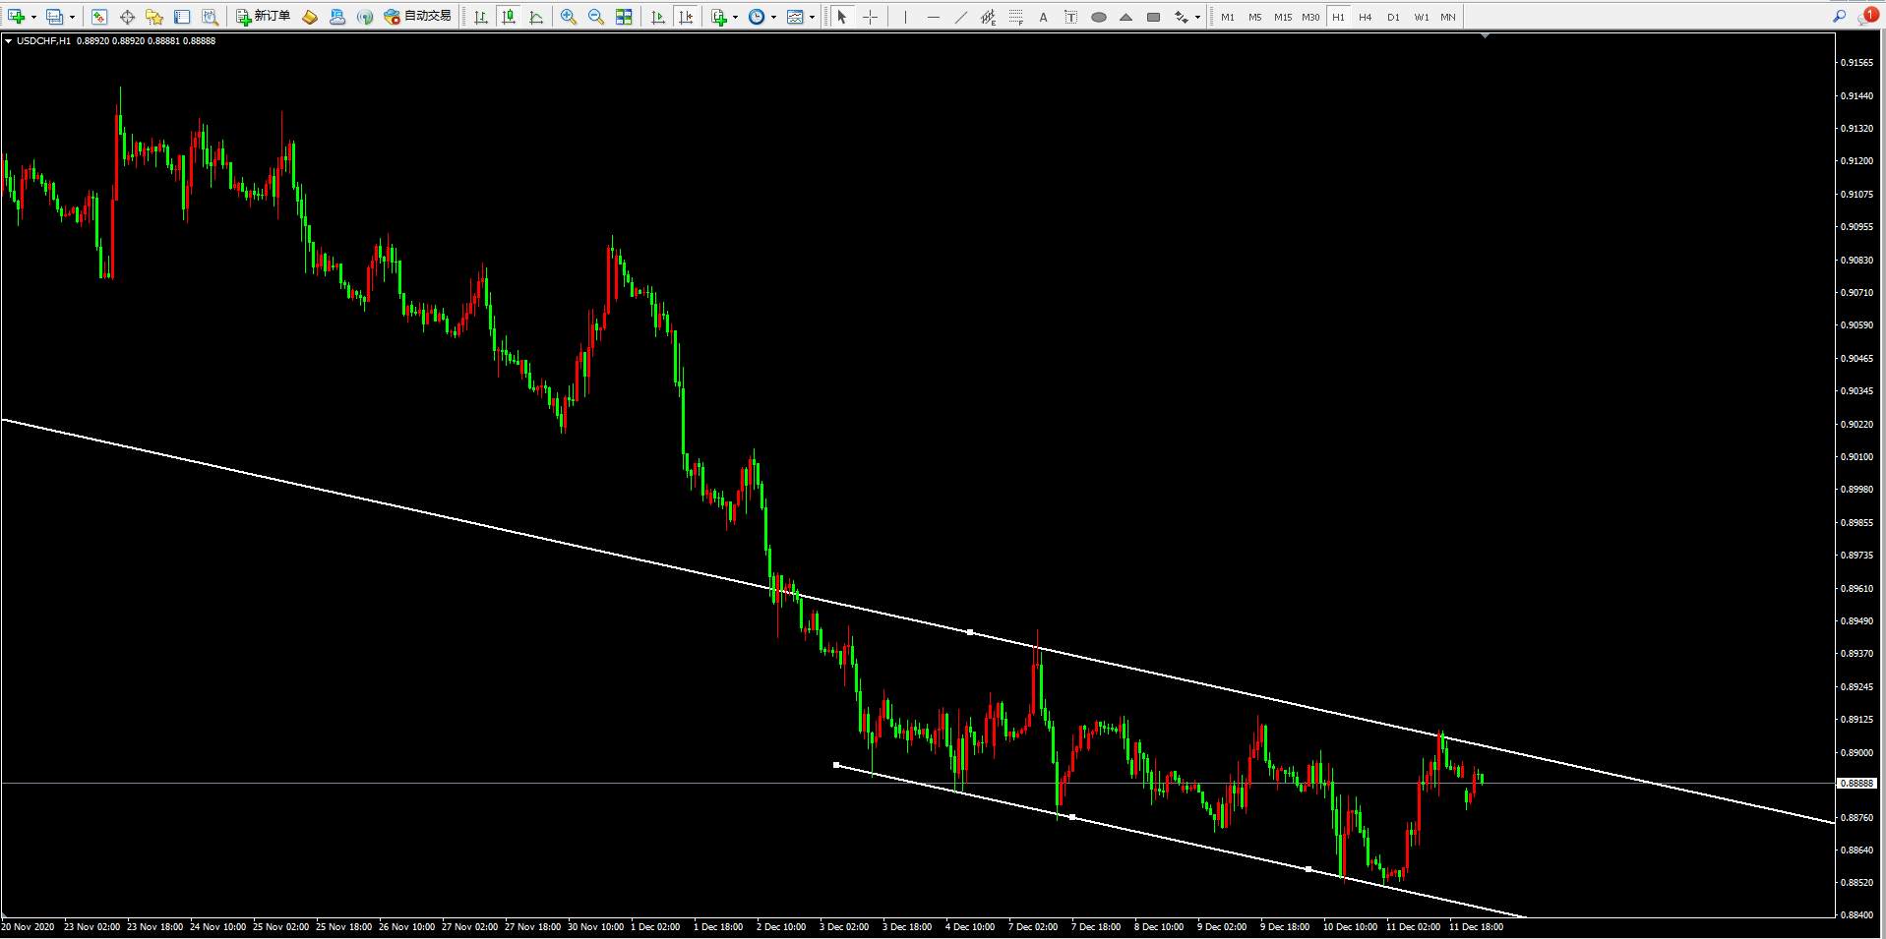Expand the Periods clock dropdown arrow

pos(773,17)
